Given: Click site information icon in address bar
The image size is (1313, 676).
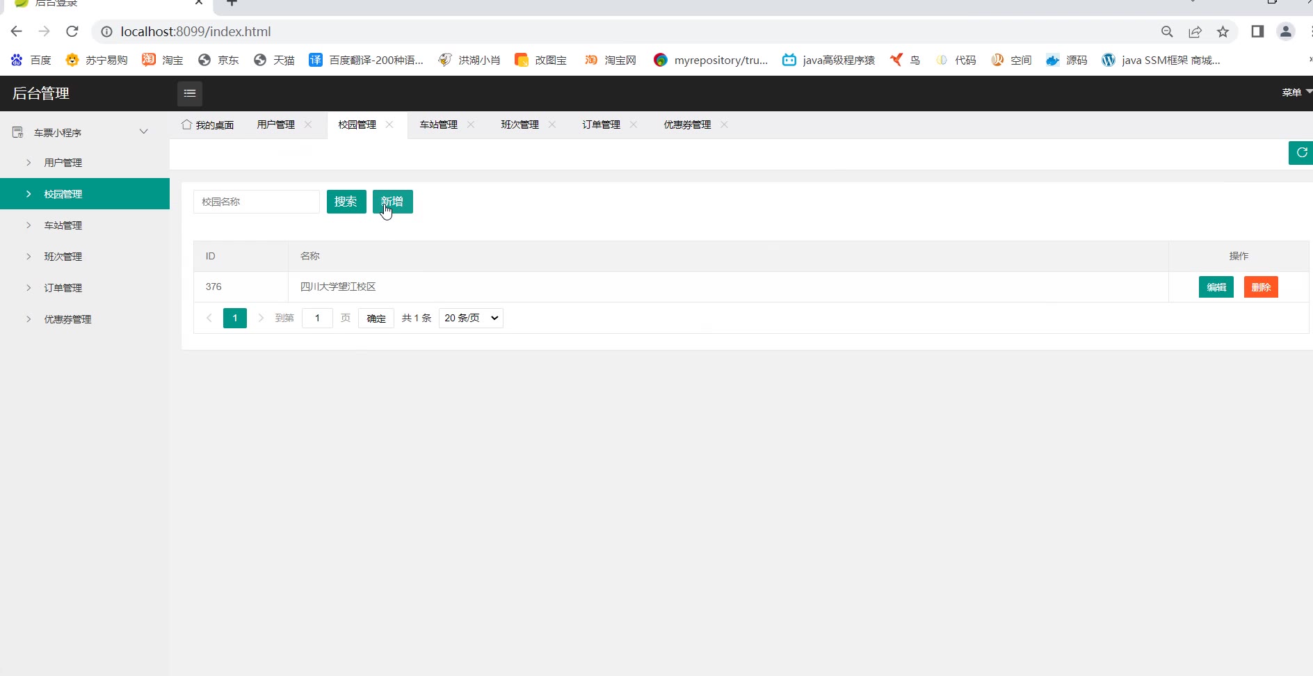Looking at the screenshot, I should pyautogui.click(x=106, y=31).
